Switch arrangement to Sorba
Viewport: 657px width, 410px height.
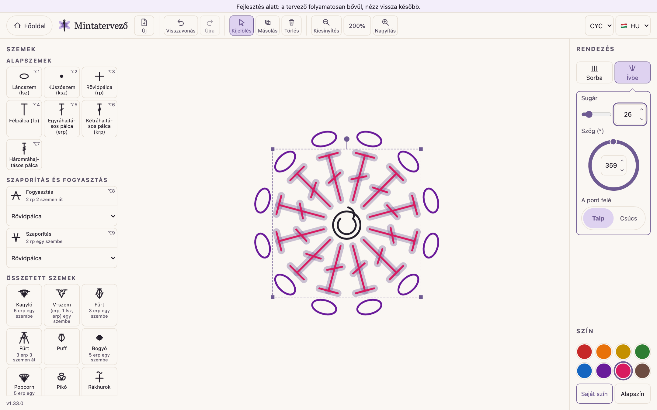pos(594,73)
